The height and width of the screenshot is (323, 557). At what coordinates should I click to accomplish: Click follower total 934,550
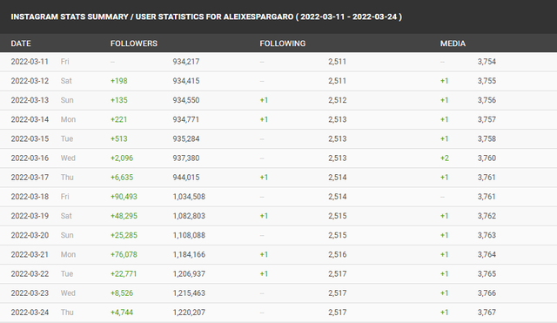(186, 100)
